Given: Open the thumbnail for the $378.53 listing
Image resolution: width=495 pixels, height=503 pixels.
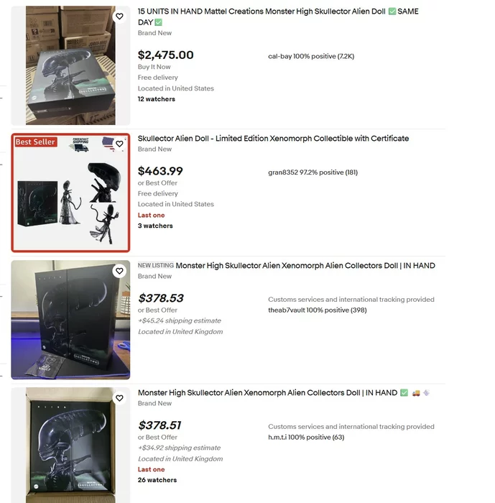Looking at the screenshot, I should click(70, 320).
